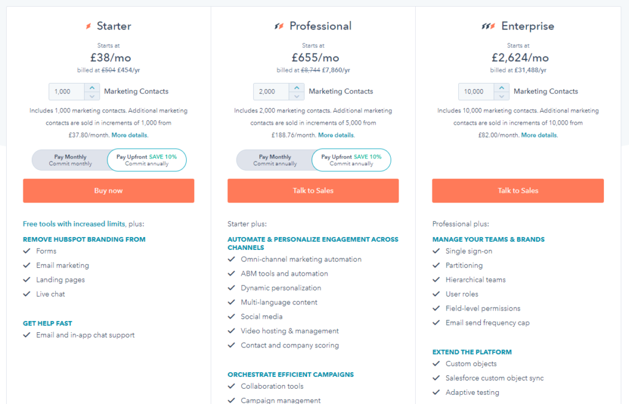Click the checkmark beside Email marketing

point(26,265)
